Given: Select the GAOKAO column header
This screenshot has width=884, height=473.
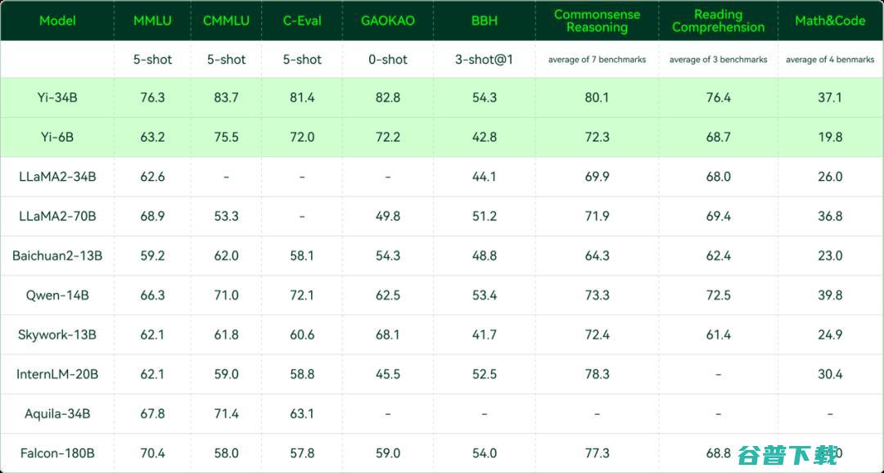Looking at the screenshot, I should point(387,20).
